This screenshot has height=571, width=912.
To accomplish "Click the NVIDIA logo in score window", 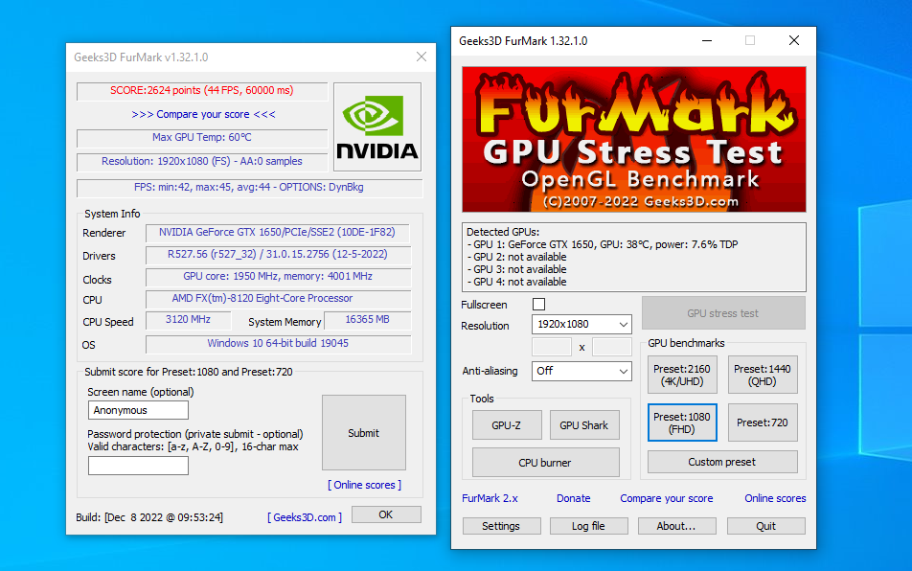I will 376,126.
